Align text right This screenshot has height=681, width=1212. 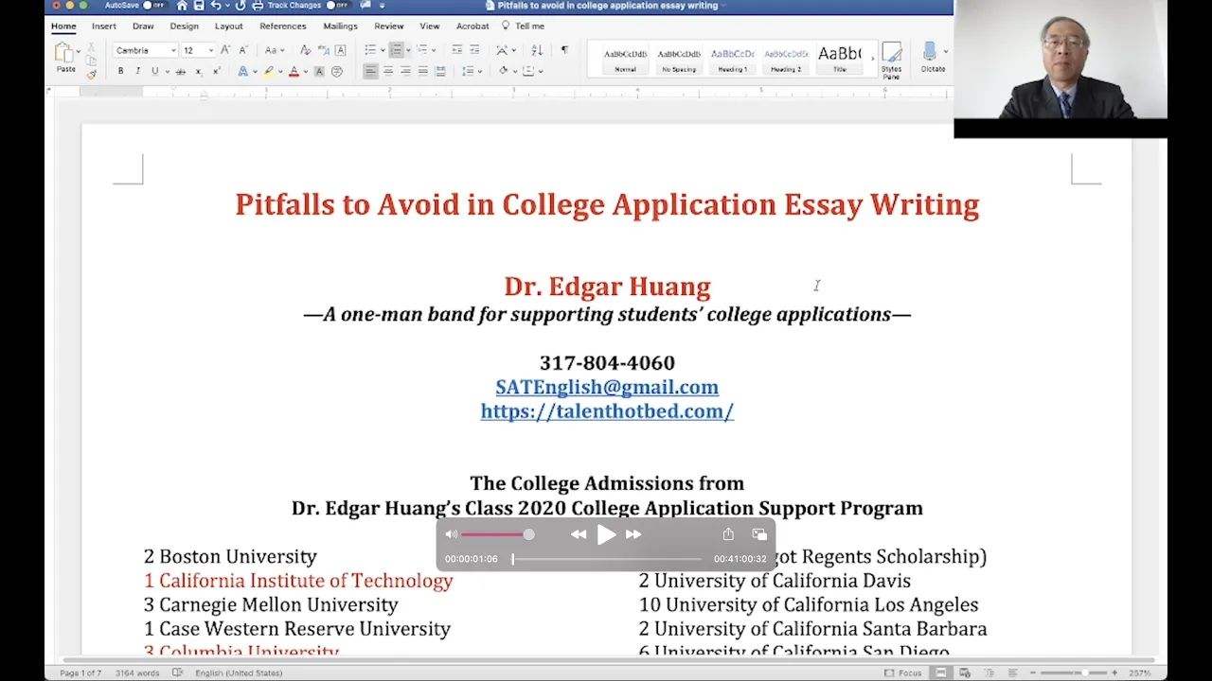click(x=405, y=71)
